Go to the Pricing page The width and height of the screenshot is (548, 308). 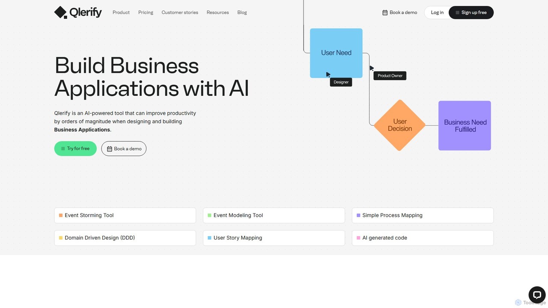(146, 12)
